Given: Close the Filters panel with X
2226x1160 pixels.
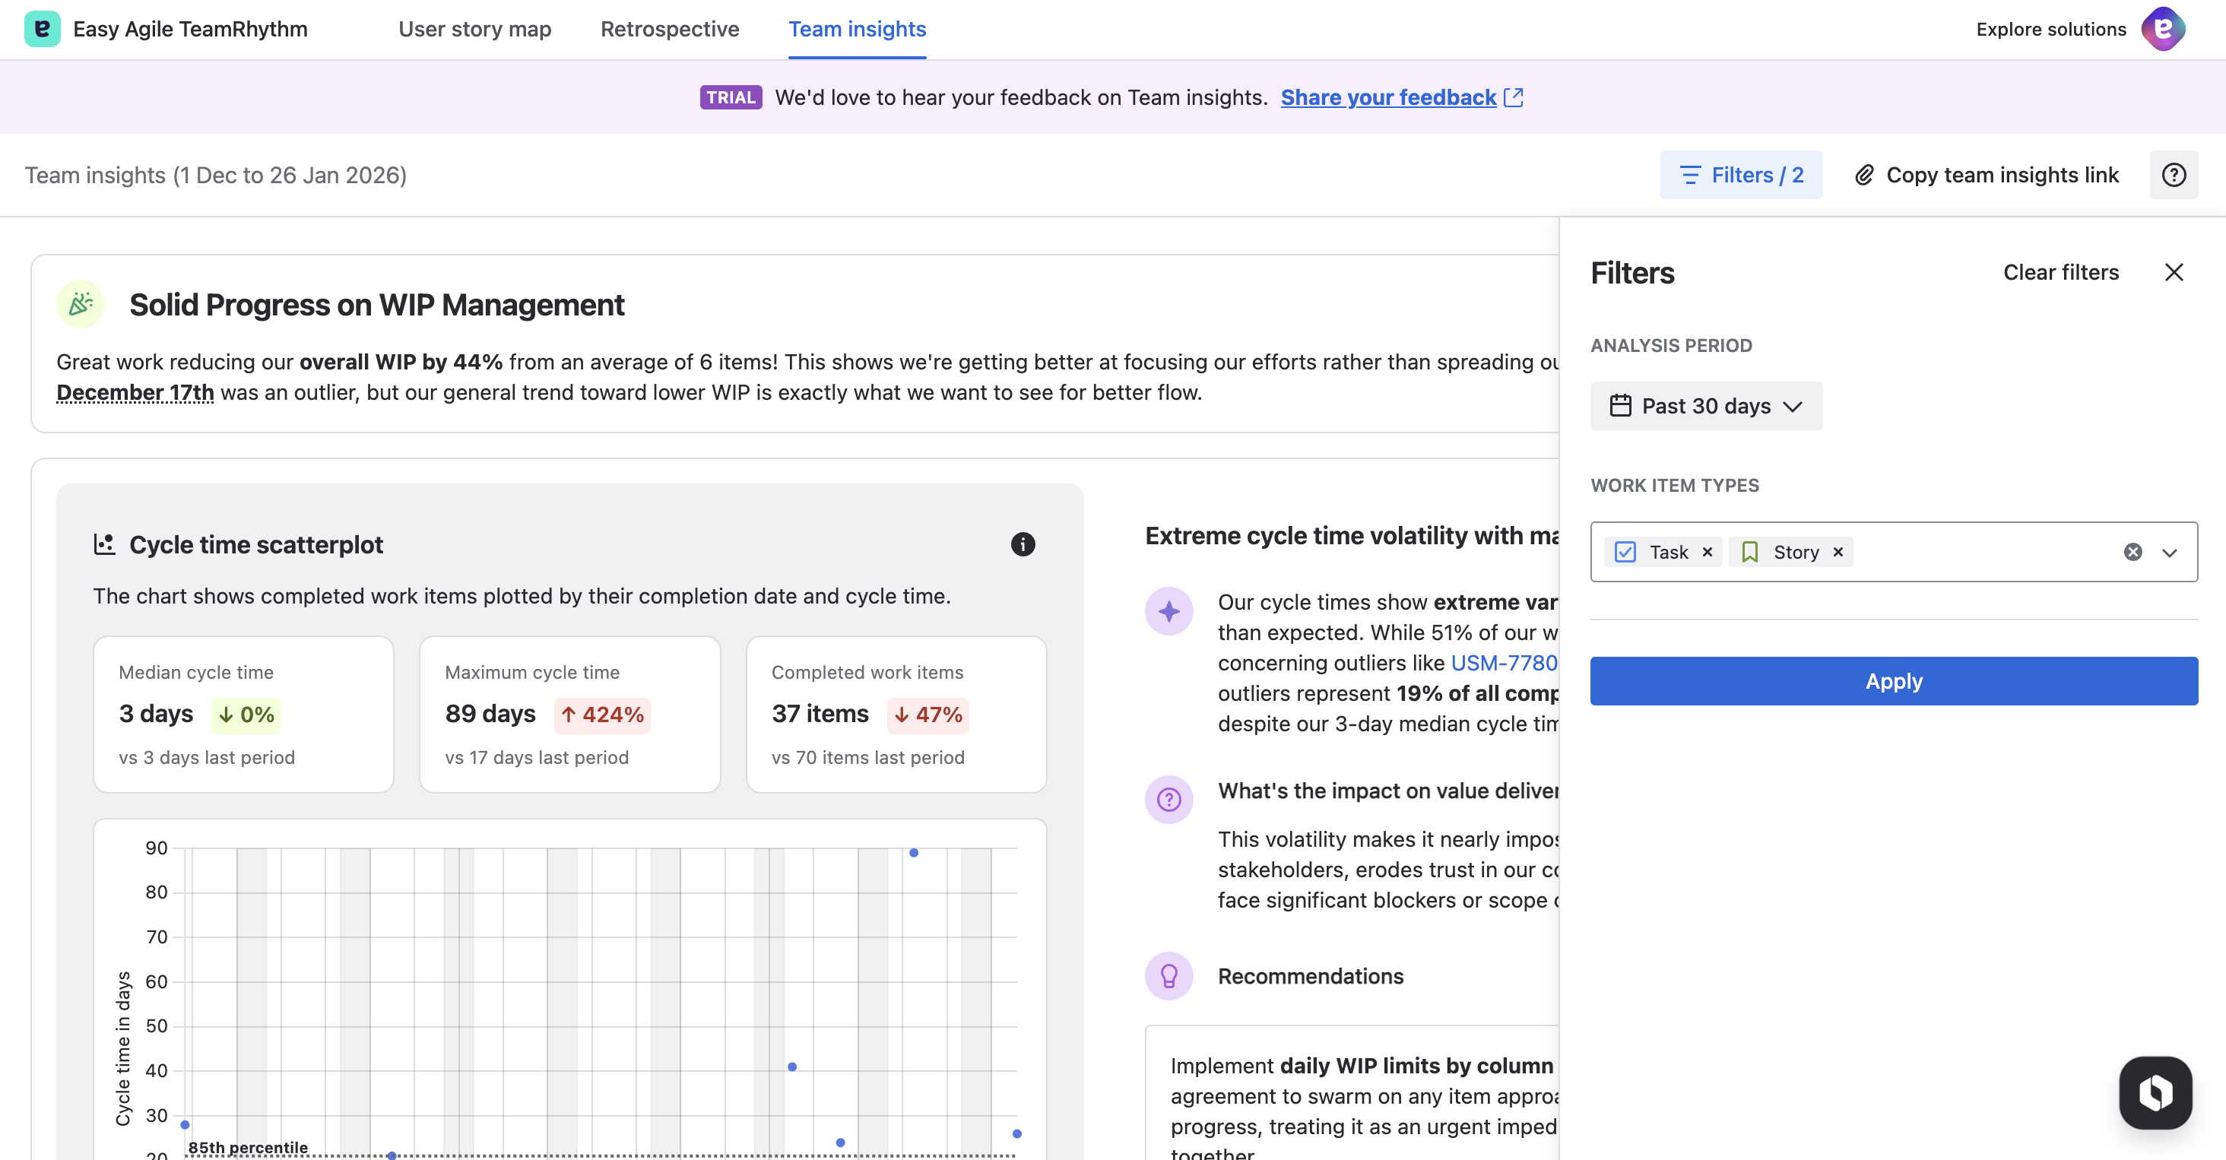Looking at the screenshot, I should point(2174,273).
